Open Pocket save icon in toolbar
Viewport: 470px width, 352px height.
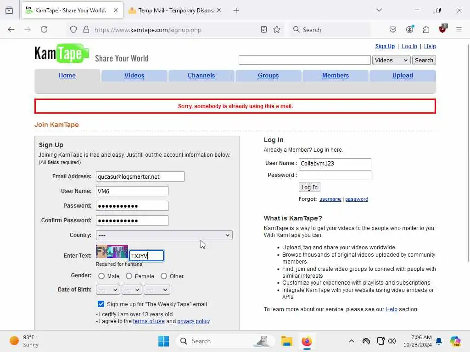point(393,30)
